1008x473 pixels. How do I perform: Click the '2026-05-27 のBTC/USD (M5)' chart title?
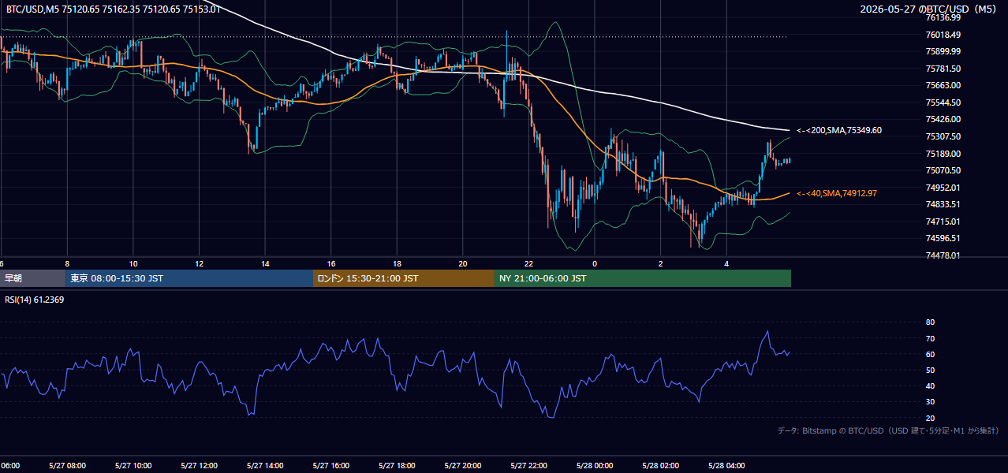[x=930, y=9]
